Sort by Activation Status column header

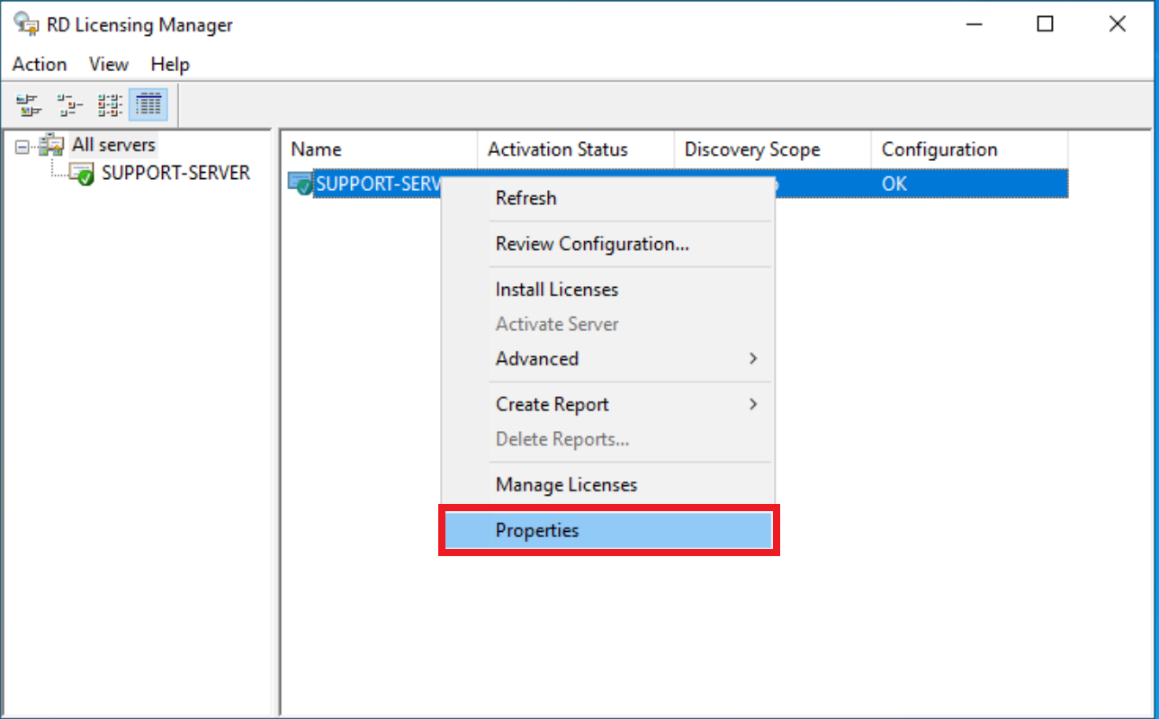[576, 149]
